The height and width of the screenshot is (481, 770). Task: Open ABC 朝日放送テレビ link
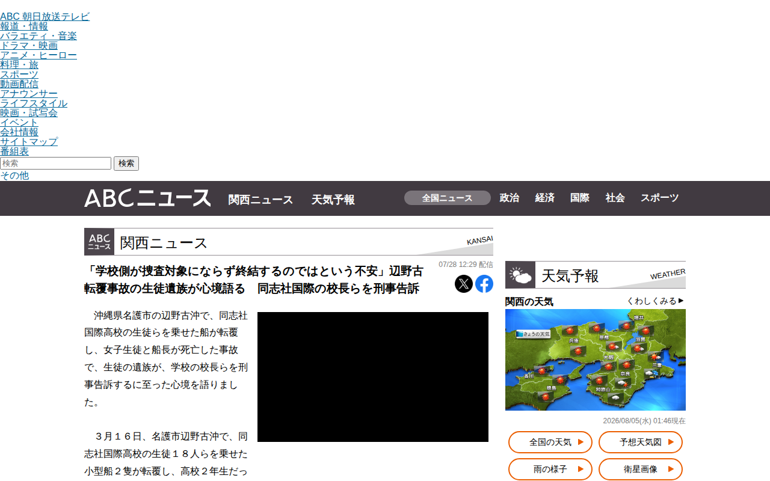[45, 17]
